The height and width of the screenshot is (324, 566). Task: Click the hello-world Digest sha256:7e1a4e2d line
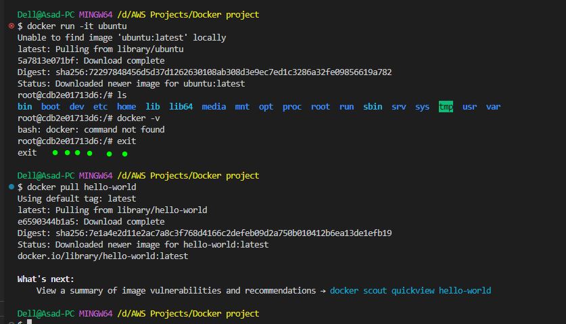coord(205,233)
